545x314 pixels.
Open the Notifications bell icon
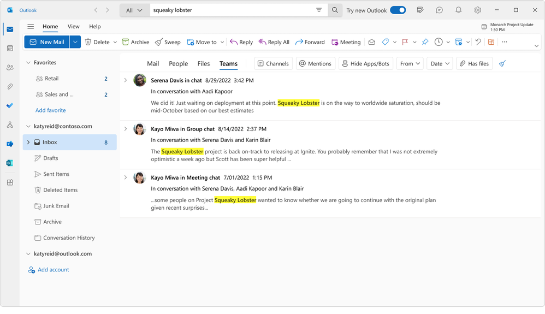coord(459,10)
